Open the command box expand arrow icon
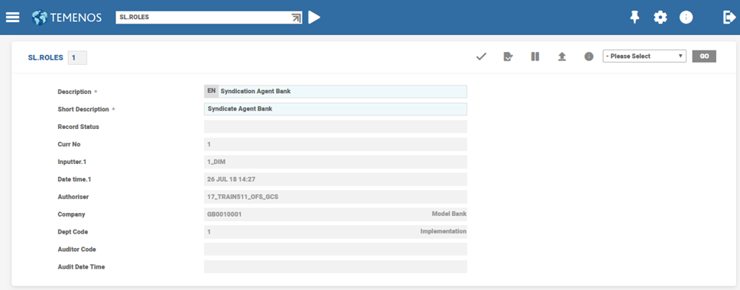Image resolution: width=740 pixels, height=290 pixels. tap(297, 18)
